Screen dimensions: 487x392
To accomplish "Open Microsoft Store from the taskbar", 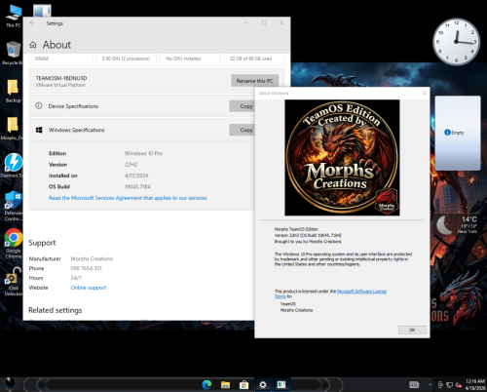I will click(243, 385).
